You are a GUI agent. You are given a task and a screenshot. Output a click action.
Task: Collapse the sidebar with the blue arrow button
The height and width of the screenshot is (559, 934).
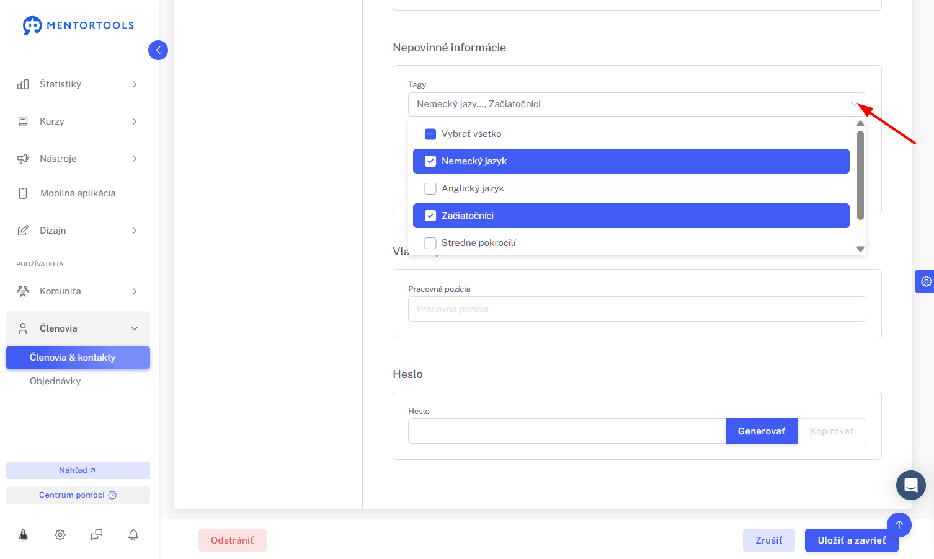158,50
